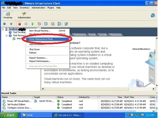Click the Revert to Snapshot icon
Screen dimensions: 158x118
coord(53,24)
